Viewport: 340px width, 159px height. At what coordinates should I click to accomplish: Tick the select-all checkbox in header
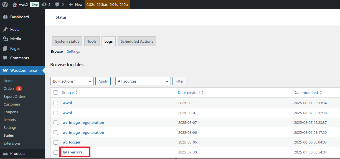coord(56,93)
